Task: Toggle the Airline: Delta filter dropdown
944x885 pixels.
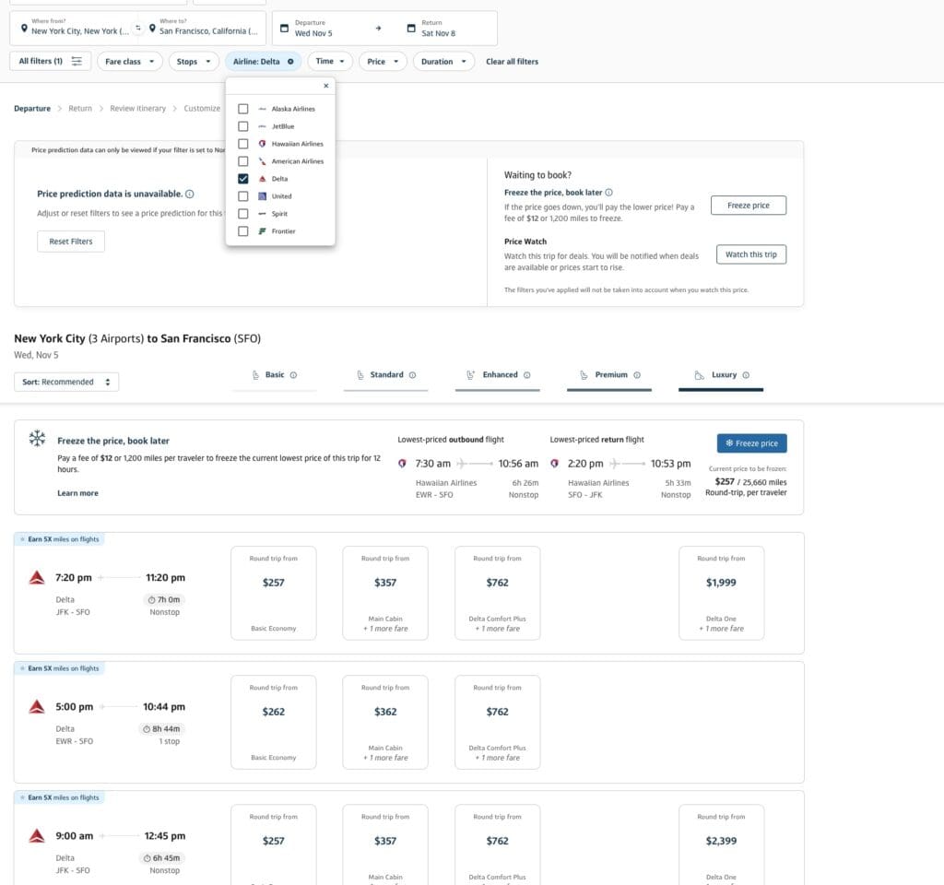Action: tap(263, 62)
